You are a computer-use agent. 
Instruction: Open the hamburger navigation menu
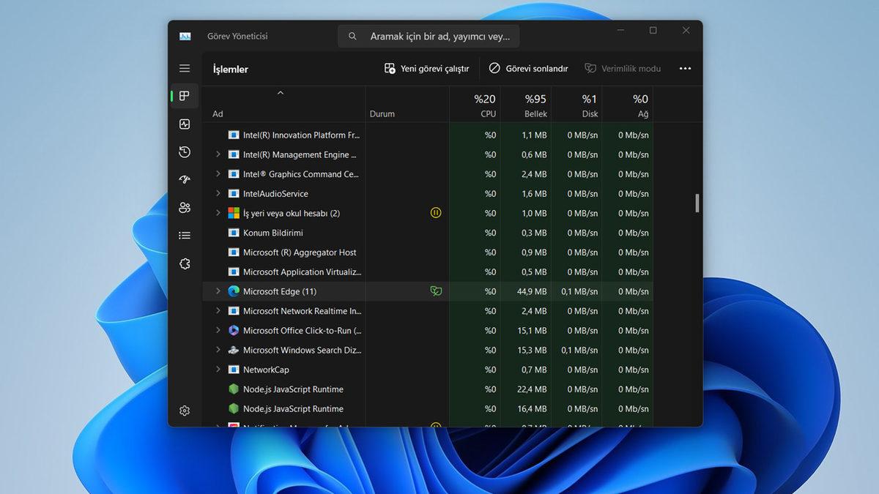click(x=185, y=68)
